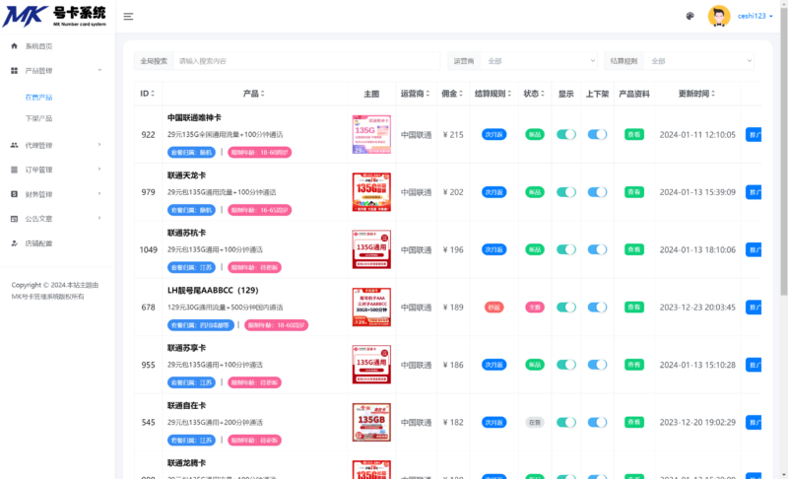Toggle 显示 switch for 联通苏享卡
This screenshot has width=788, height=479.
[x=565, y=365]
